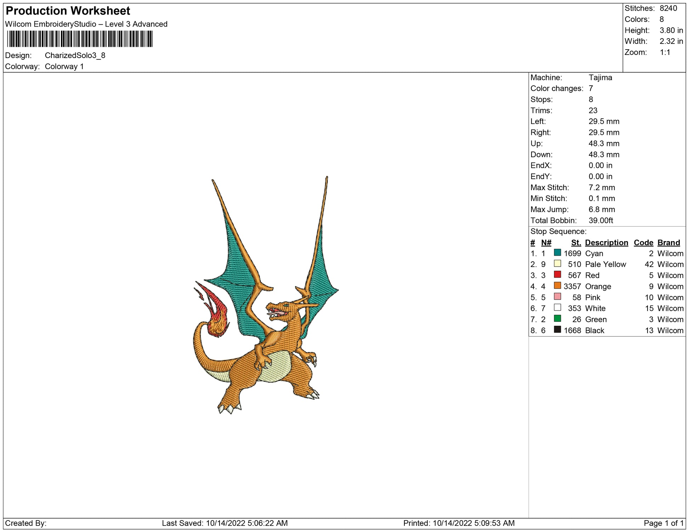Click the Machine value Tajima
This screenshot has width=689, height=530.
600,78
